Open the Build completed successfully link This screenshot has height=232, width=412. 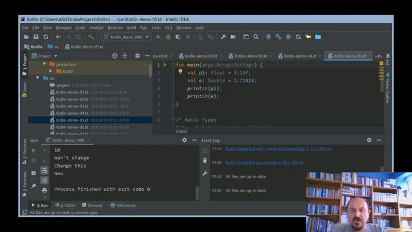[265, 163]
